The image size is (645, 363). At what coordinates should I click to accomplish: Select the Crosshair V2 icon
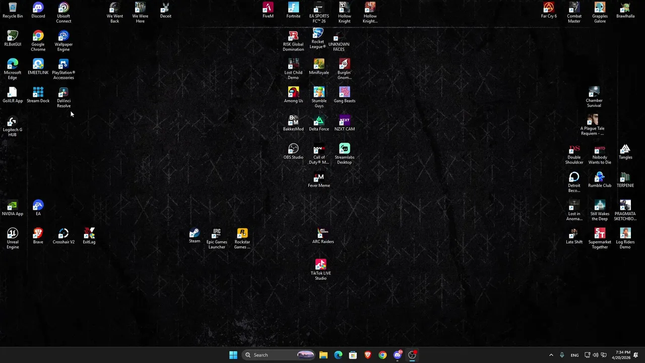(63, 236)
